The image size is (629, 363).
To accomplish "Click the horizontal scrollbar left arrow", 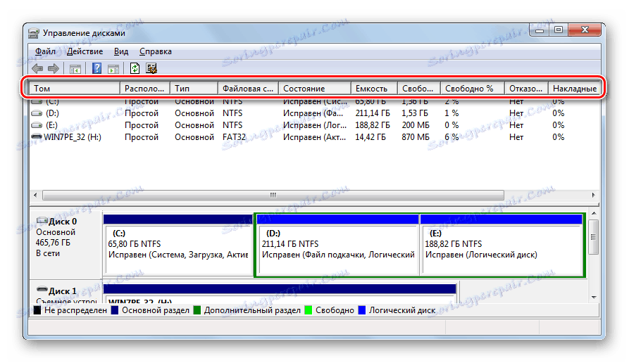I will tap(35, 195).
